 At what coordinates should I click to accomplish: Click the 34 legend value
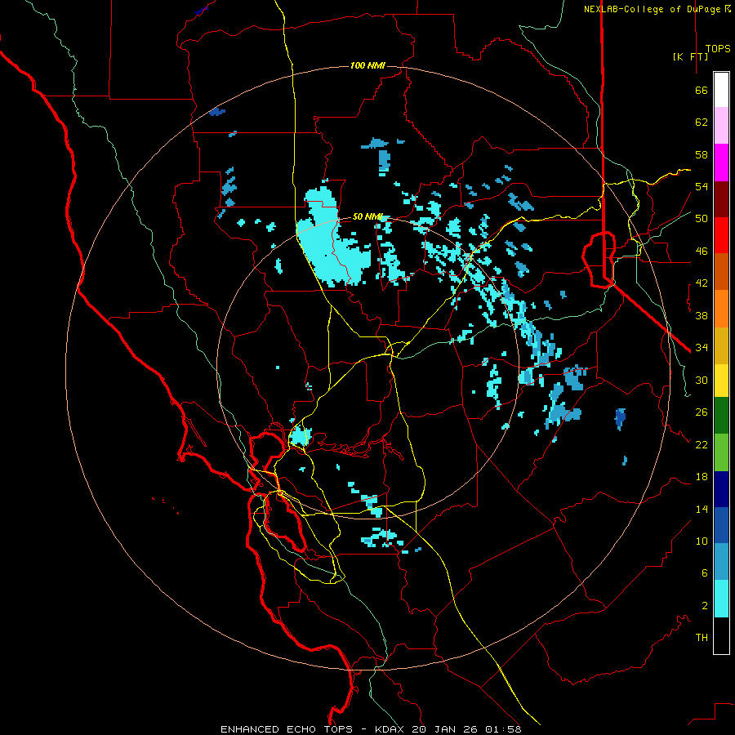click(x=702, y=347)
